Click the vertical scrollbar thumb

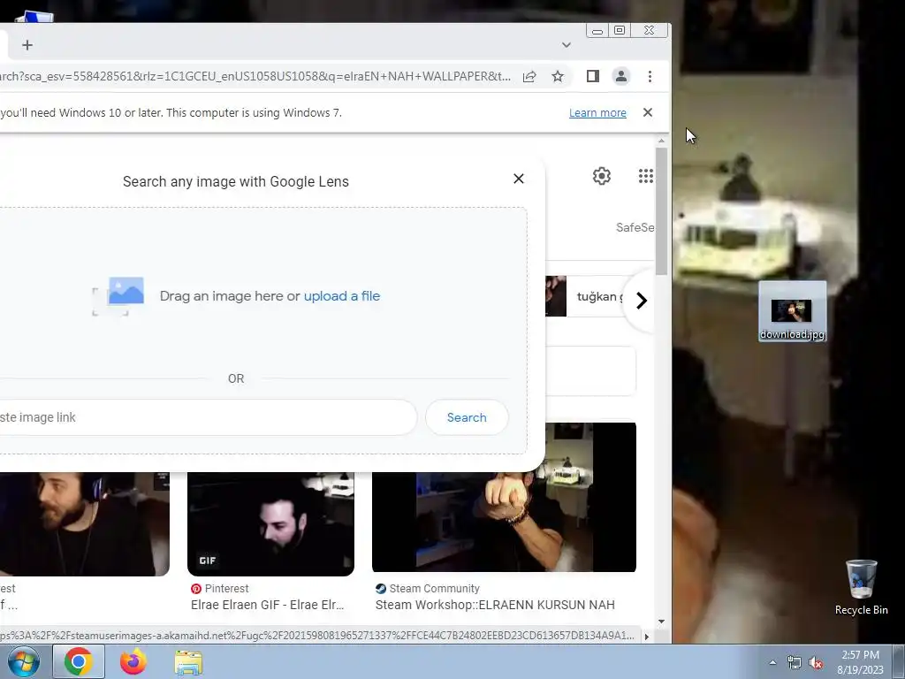point(661,211)
